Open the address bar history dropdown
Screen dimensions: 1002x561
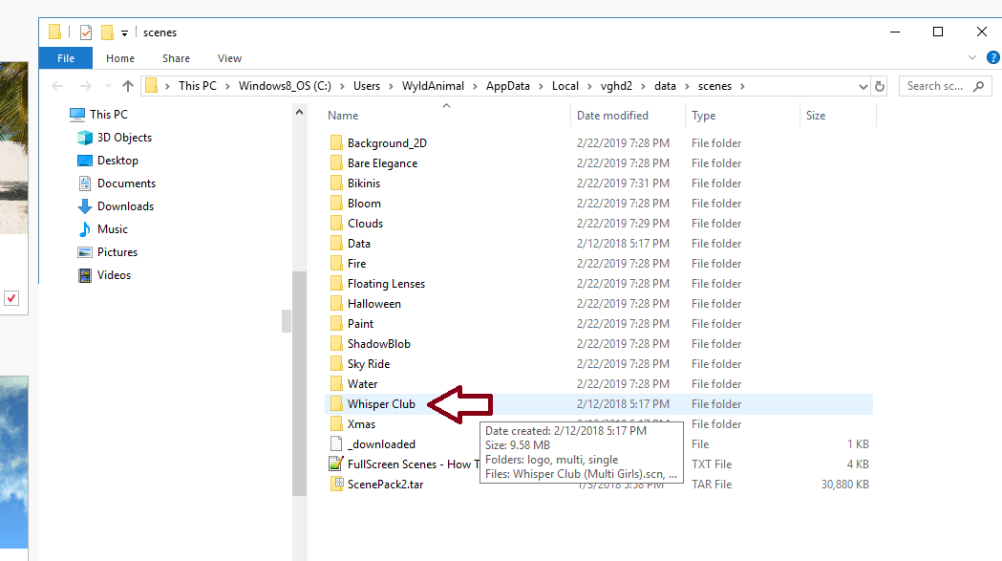coord(862,86)
